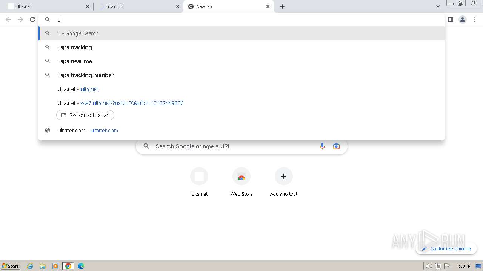483x271 pixels.
Task: Select the New Tab tab
Action: [229, 6]
